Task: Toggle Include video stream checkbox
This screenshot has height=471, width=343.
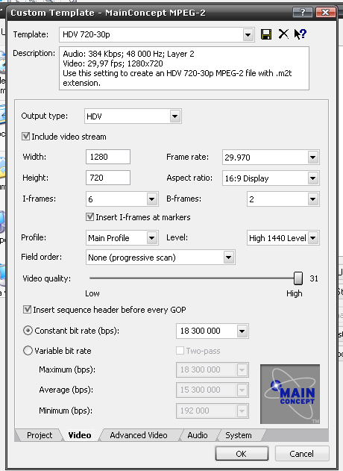Action: point(26,137)
